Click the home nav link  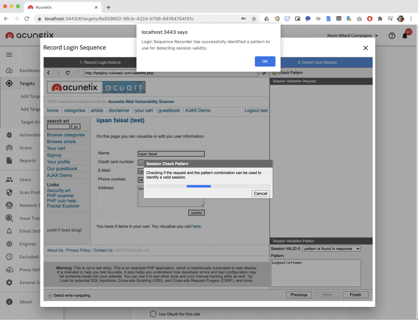click(53, 110)
